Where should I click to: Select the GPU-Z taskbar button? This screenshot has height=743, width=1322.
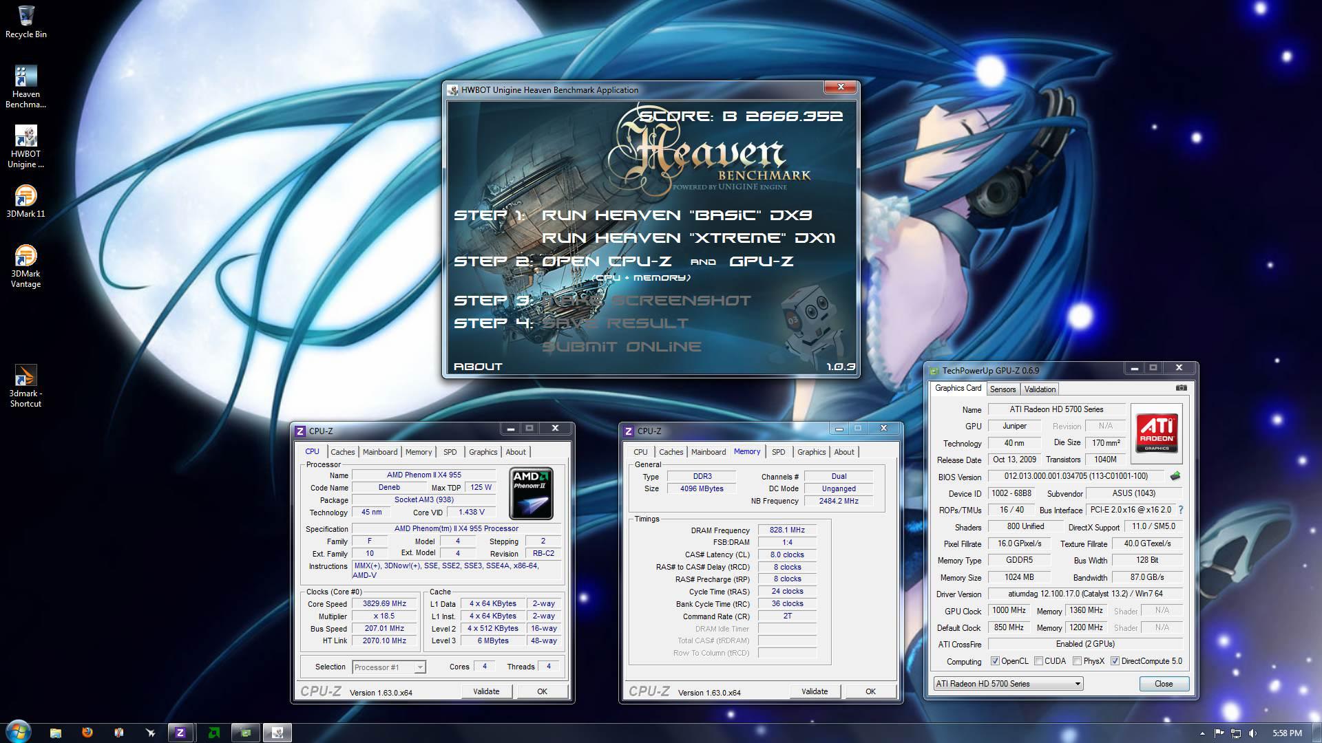(x=246, y=733)
